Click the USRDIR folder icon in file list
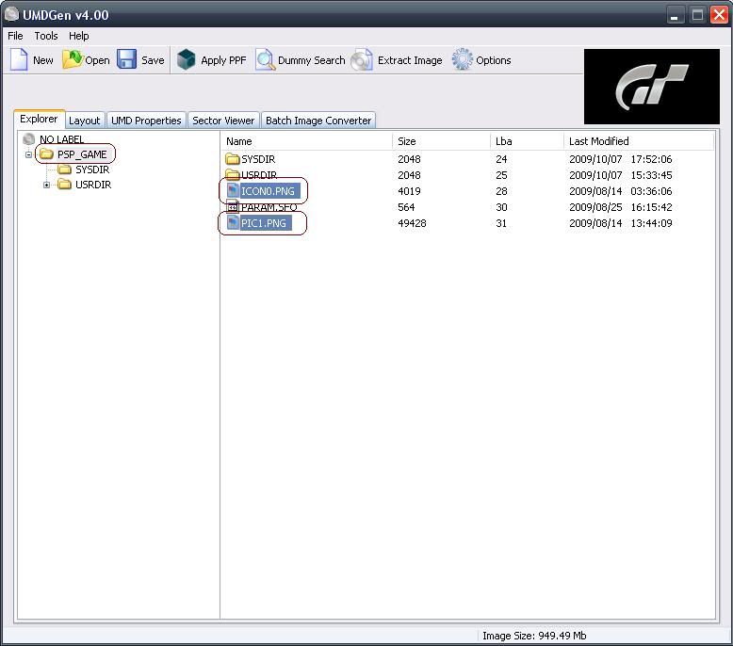The image size is (733, 646). (x=233, y=175)
